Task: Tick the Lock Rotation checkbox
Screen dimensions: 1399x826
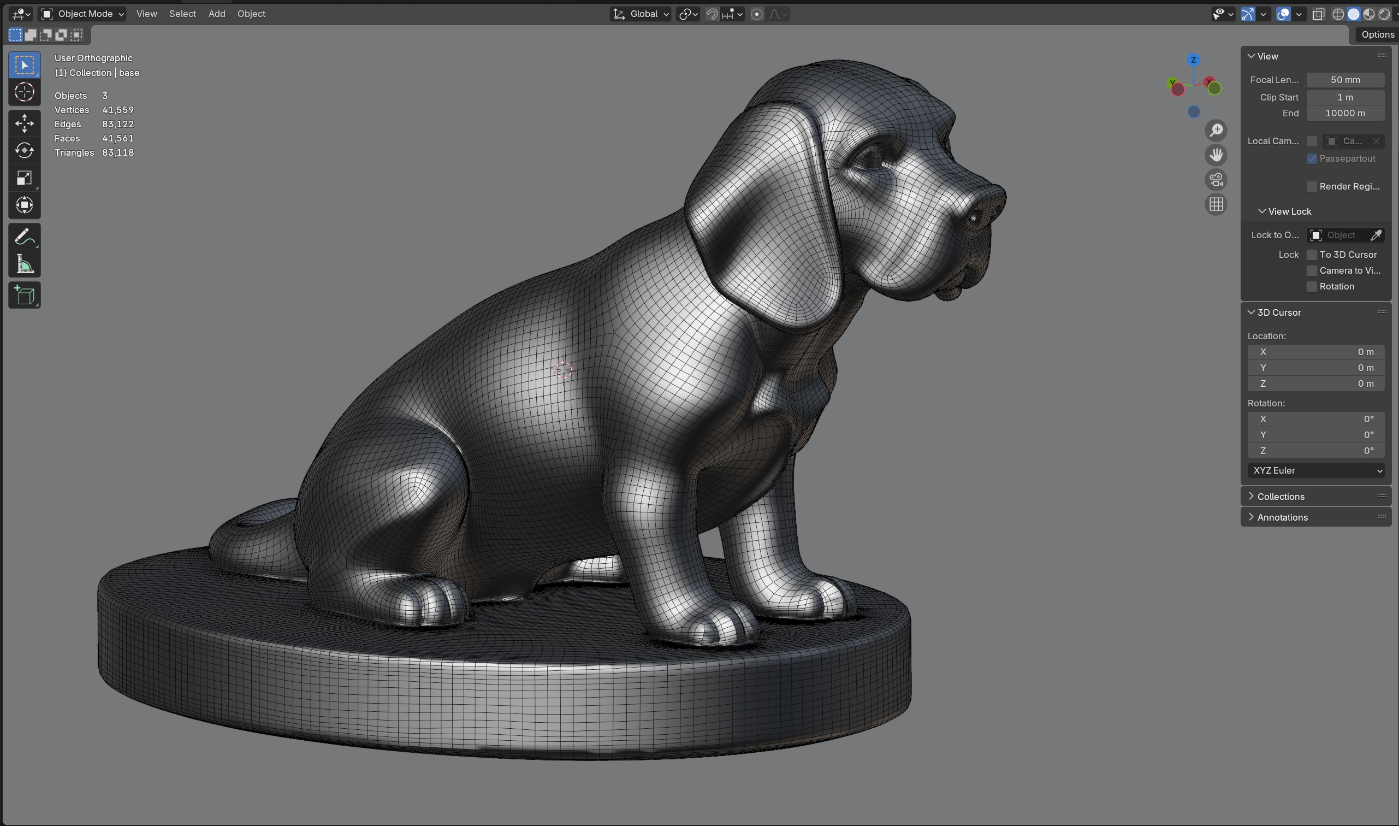Action: click(1312, 287)
